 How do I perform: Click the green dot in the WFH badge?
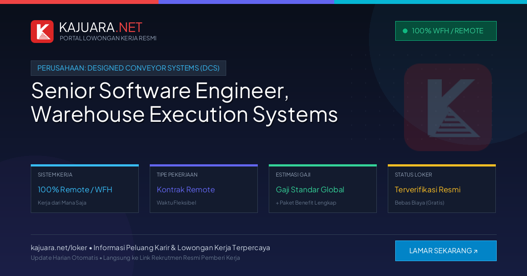(405, 31)
